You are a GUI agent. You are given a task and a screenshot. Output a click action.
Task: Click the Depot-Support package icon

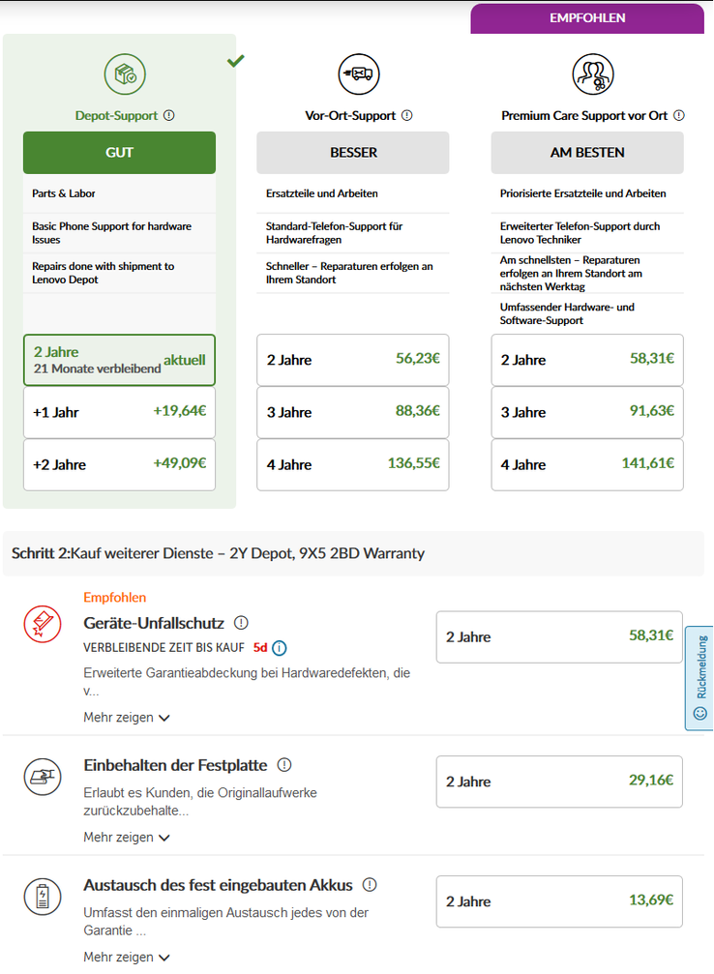coord(125,74)
